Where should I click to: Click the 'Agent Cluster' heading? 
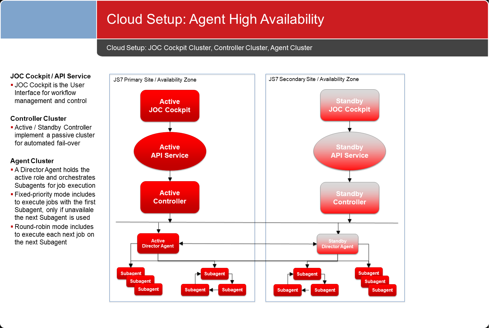(x=32, y=161)
